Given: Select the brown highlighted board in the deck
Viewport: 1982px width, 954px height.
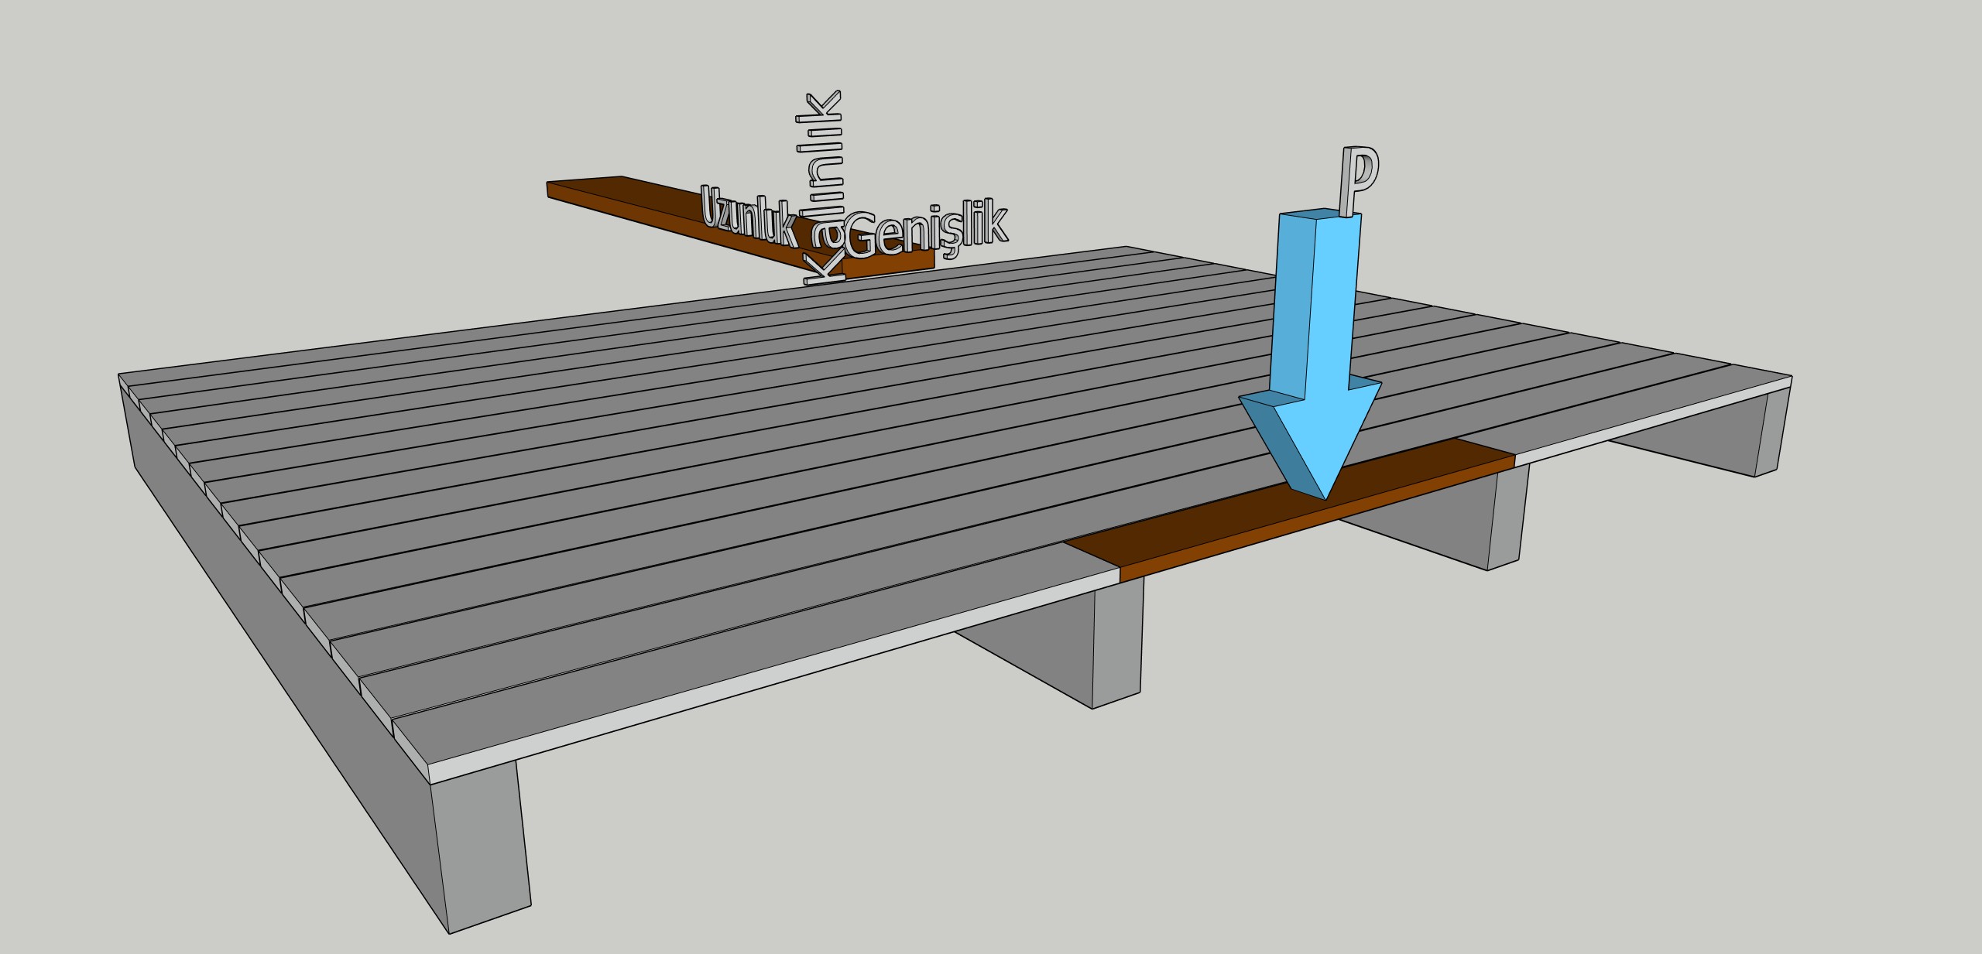Looking at the screenshot, I should tap(1289, 509).
